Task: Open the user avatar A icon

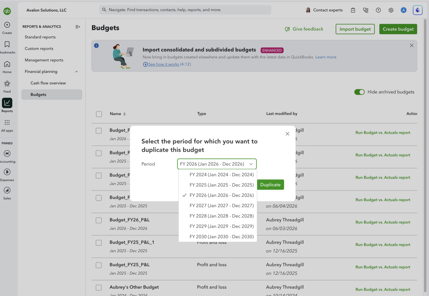Action: pyautogui.click(x=404, y=10)
